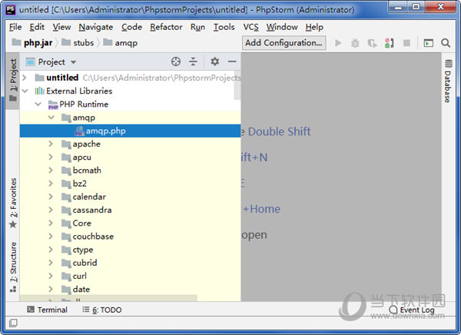This screenshot has height=335, width=461.
Task: Open the Database tool window
Action: click(x=448, y=81)
